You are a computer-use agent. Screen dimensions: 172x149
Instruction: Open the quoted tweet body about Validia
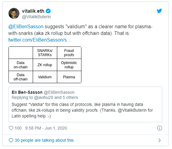click(82, 110)
